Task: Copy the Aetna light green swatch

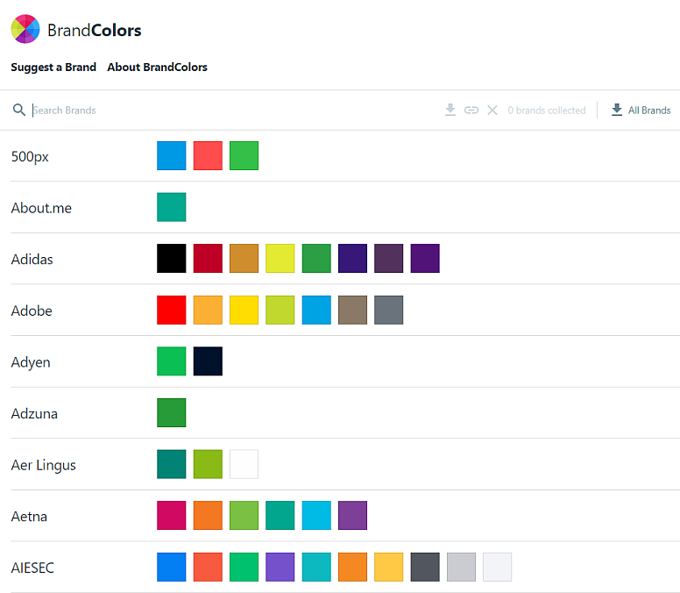Action: click(244, 515)
